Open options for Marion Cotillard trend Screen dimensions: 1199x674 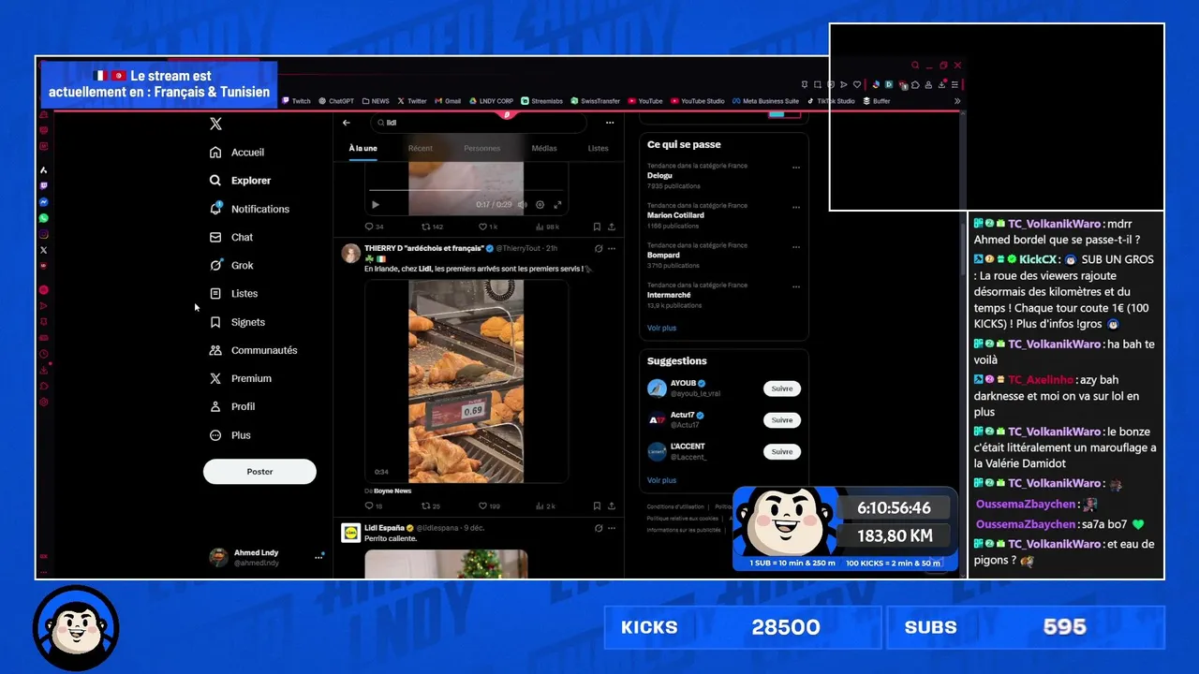pos(796,207)
